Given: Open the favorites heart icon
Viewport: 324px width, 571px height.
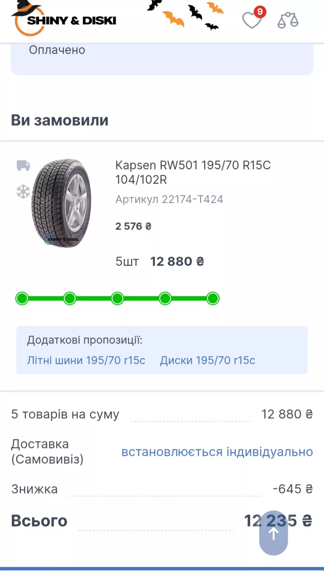Looking at the screenshot, I should pos(251,21).
